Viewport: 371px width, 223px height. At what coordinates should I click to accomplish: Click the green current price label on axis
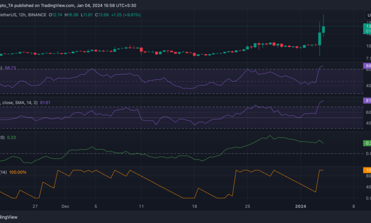tap(368, 29)
